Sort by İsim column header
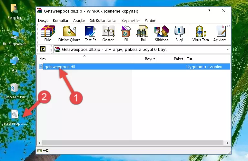The width and height of the screenshot is (248, 161). pyautogui.click(x=84, y=59)
